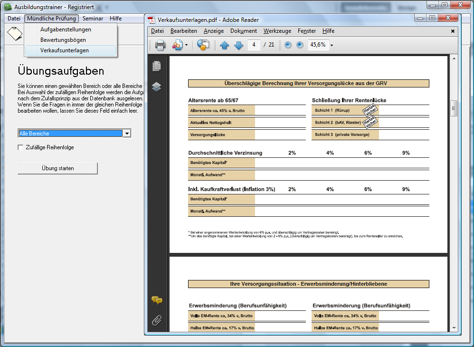Open the Attachments paperclip panel
Viewport: 474px width, 347px height.
click(x=157, y=320)
